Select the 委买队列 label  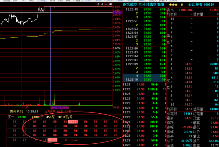16,111
